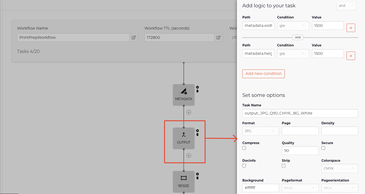Delete the OUTPUT task via trash icon
The width and height of the screenshot is (365, 194).
(x=197, y=135)
